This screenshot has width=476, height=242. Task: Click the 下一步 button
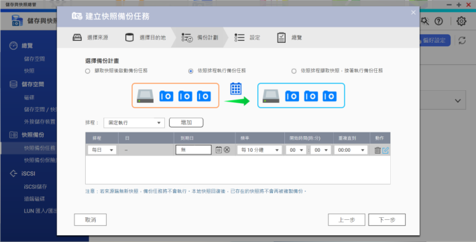387,220
